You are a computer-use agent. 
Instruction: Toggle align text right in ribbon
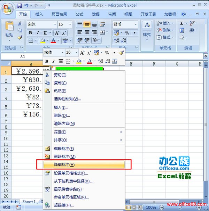coord(94,32)
